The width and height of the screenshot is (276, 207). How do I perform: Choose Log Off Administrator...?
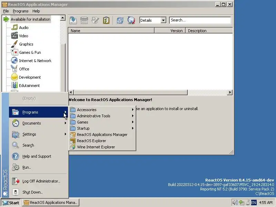pyautogui.click(x=38, y=181)
